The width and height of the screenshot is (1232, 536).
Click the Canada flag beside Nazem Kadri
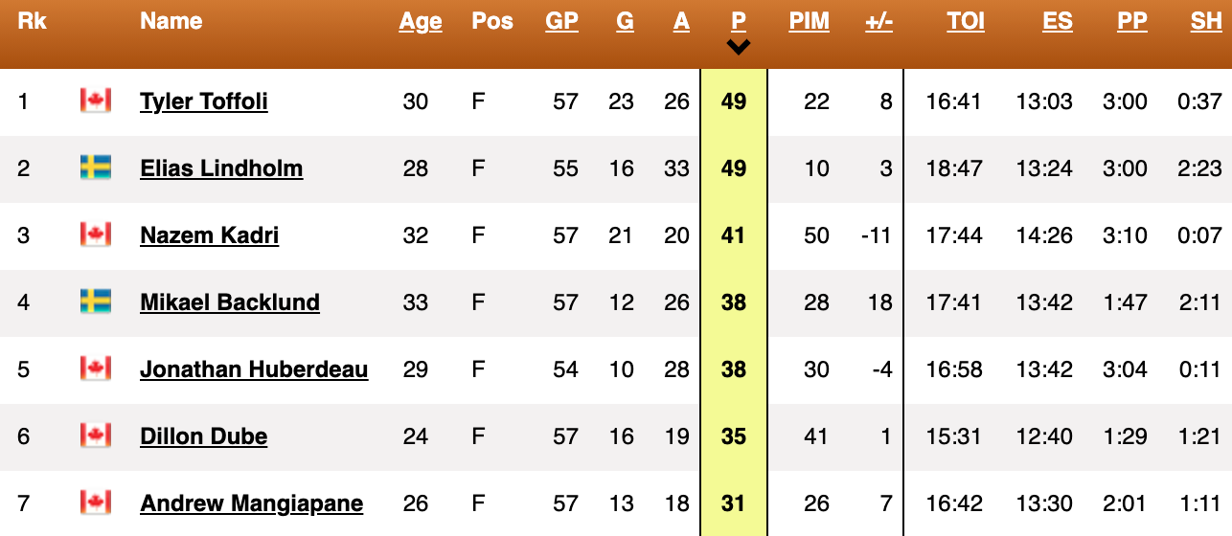(96, 234)
